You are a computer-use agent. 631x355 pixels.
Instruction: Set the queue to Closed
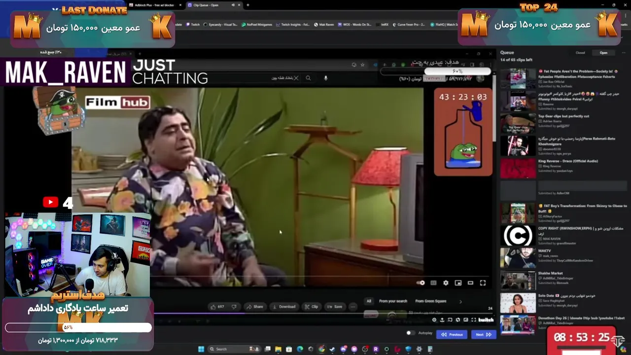[x=580, y=53]
